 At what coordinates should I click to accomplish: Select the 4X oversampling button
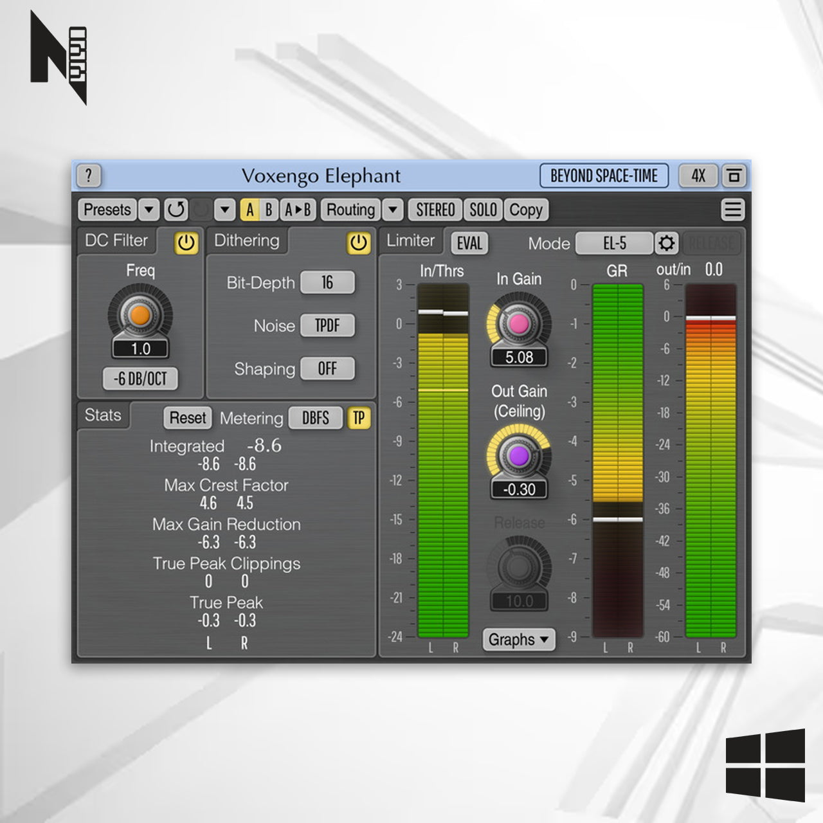698,176
